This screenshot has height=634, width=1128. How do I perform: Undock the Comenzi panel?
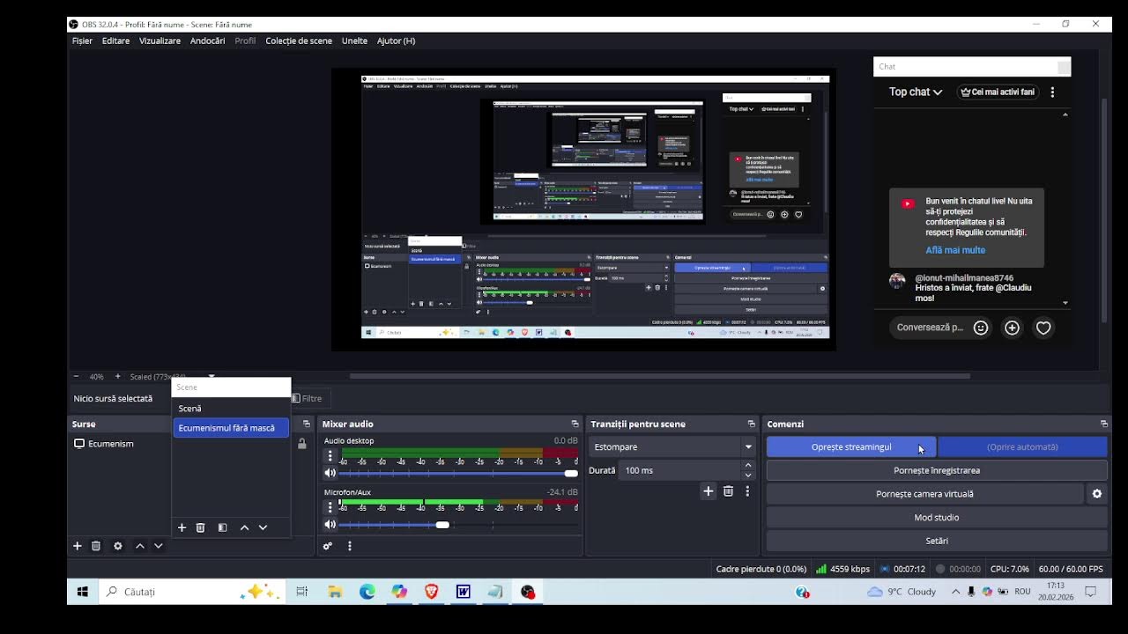point(1103,424)
